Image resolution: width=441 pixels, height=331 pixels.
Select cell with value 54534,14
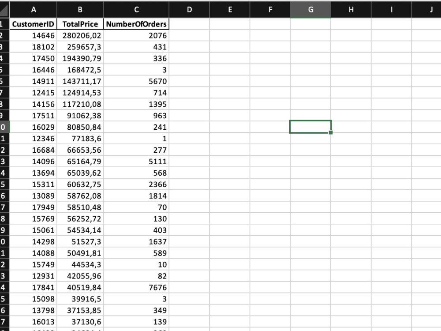80,230
